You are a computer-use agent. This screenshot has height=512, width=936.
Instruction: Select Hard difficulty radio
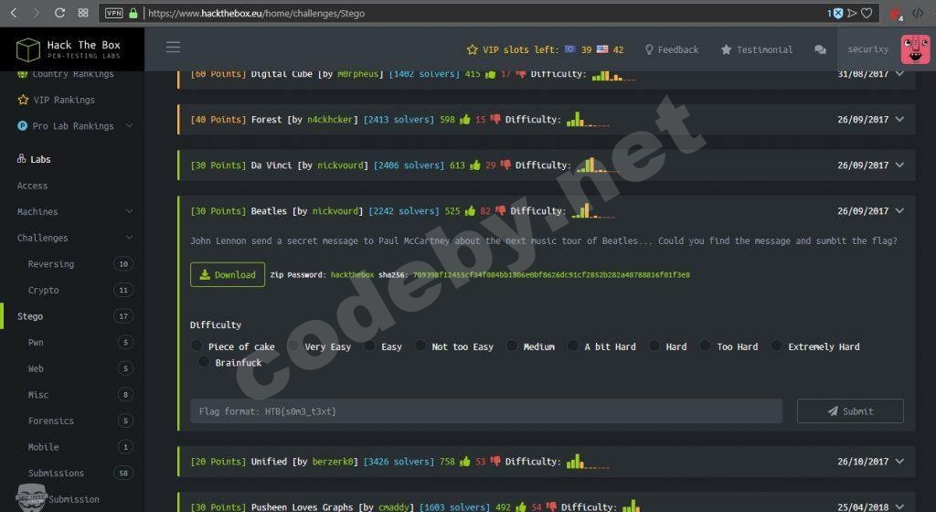[654, 346]
